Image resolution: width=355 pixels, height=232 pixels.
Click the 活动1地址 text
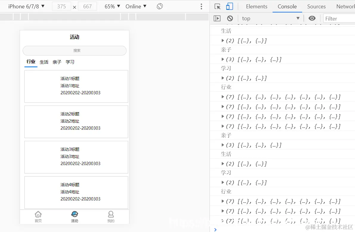coord(70,86)
